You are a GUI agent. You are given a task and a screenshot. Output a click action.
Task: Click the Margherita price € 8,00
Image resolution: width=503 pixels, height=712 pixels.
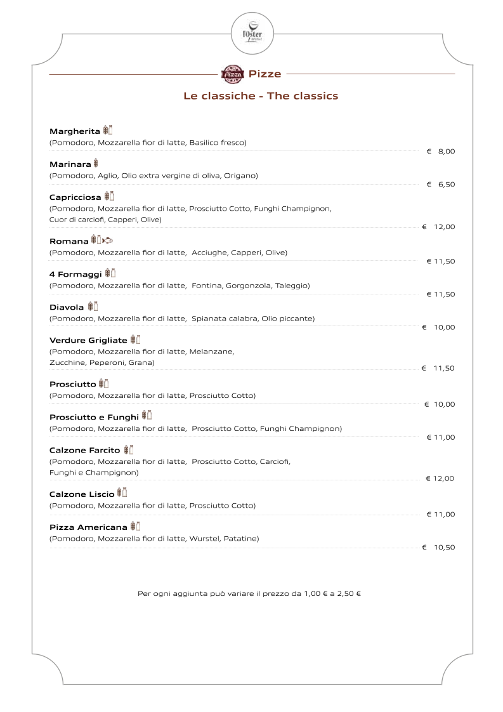[440, 151]
